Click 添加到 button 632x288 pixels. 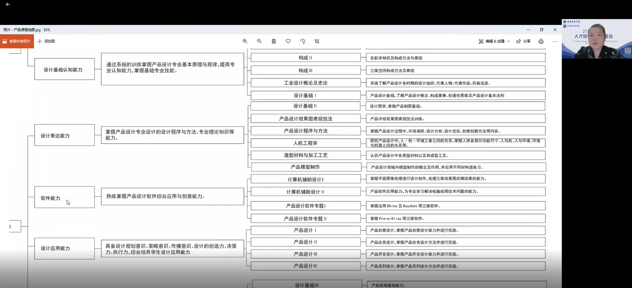[46, 41]
